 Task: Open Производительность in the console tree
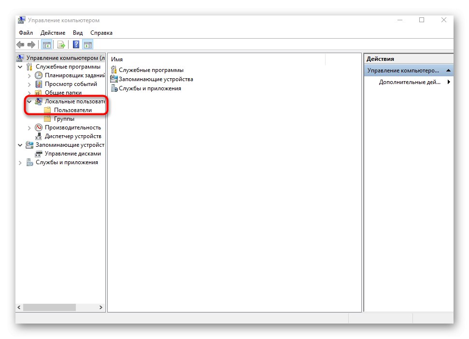pos(73,127)
